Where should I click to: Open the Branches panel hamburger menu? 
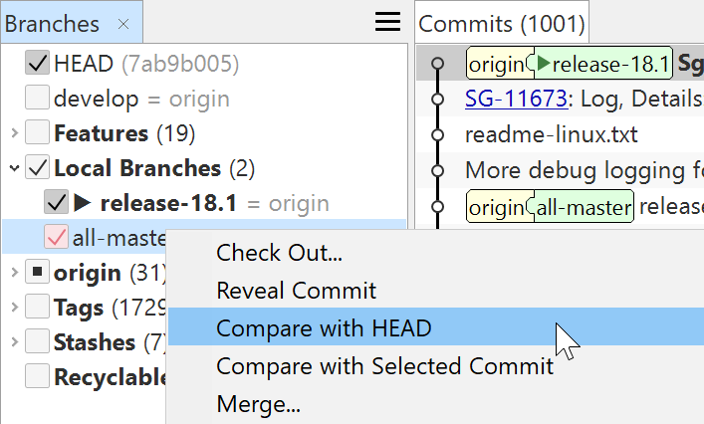[x=386, y=22]
